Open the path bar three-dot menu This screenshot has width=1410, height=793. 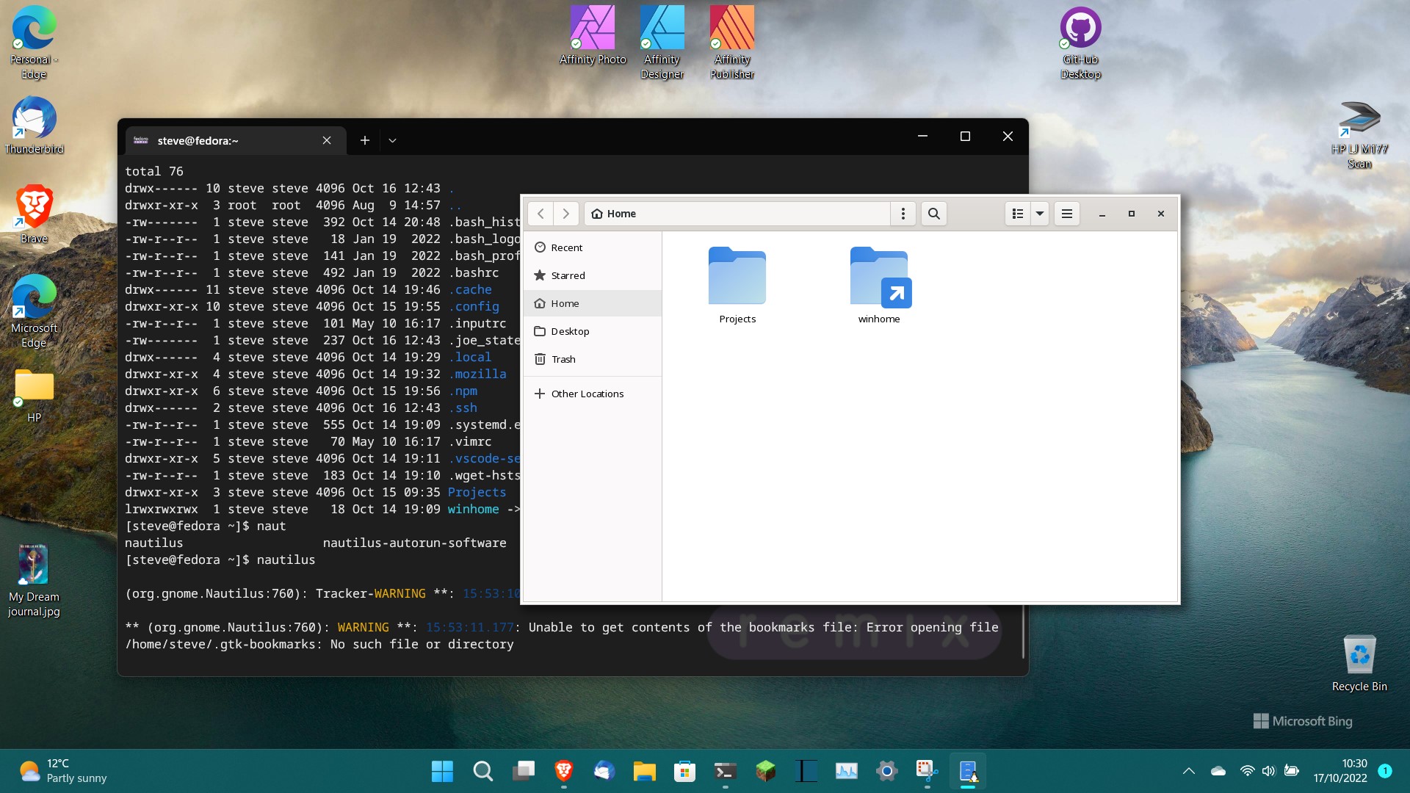[x=903, y=214]
